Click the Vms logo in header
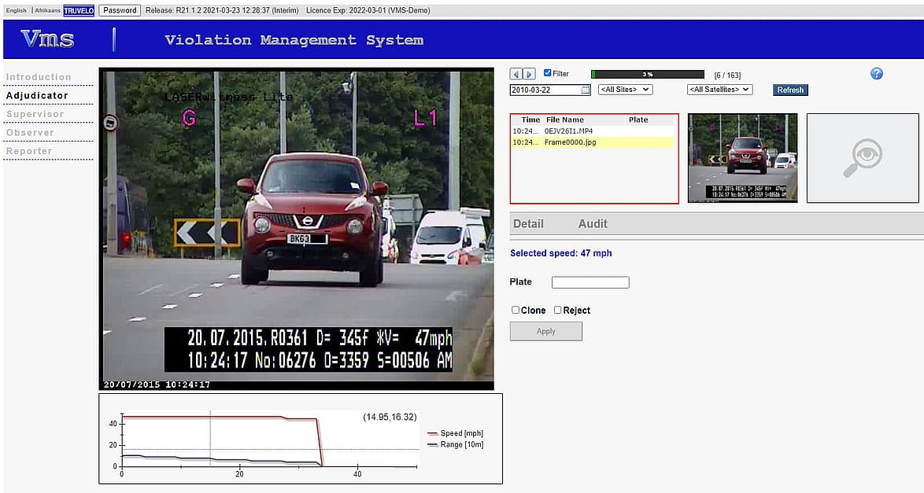The width and height of the screenshot is (924, 493). pos(48,39)
